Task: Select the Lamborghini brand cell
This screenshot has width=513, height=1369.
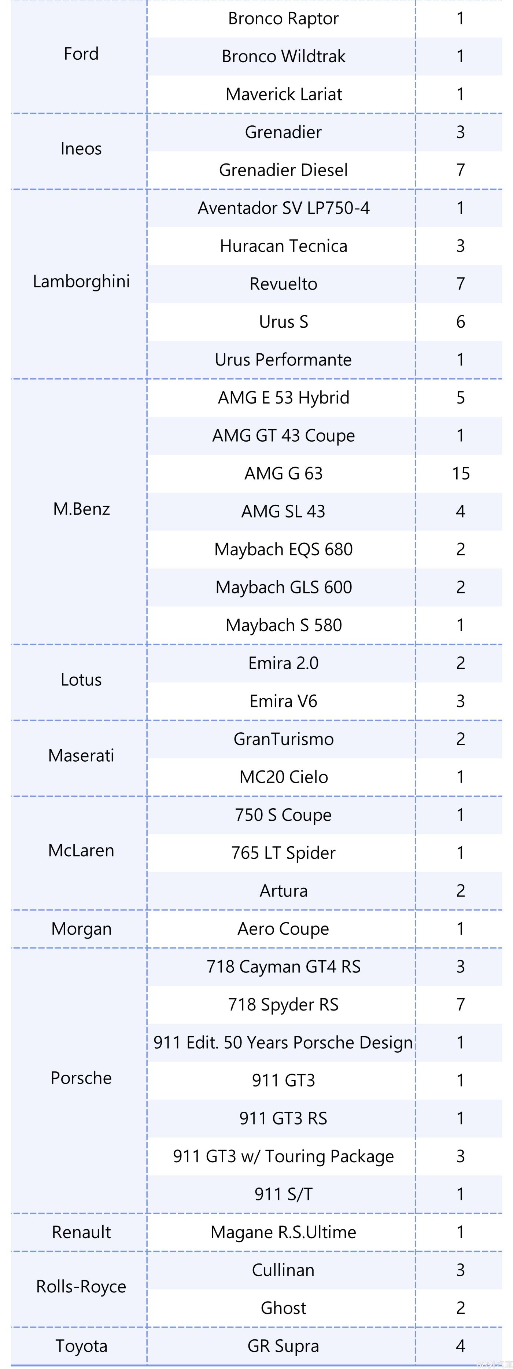Action: point(81,281)
